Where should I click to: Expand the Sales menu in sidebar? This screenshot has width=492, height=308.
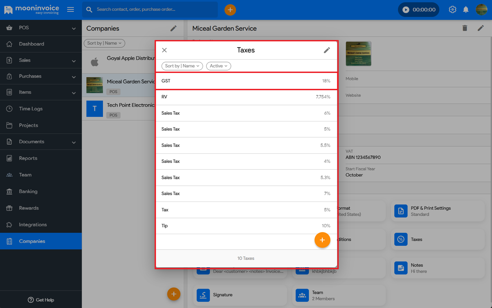tap(41, 60)
